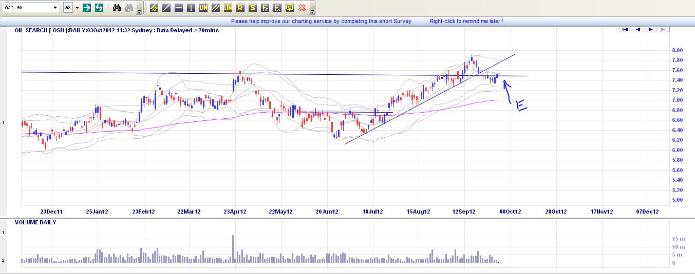695x274 pixels.
Task: Click the 23Dec11 date axis label
Action: 52,212
